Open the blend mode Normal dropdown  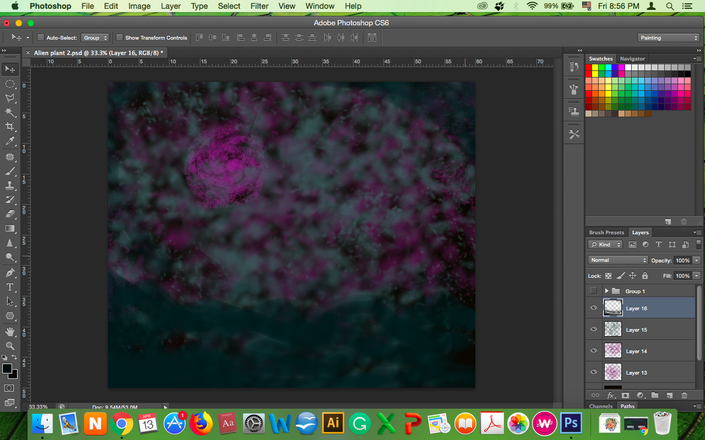click(x=618, y=260)
